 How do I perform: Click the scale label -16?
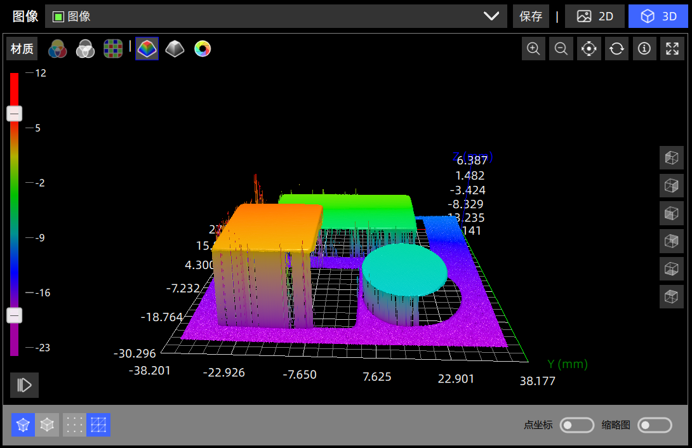pos(43,293)
